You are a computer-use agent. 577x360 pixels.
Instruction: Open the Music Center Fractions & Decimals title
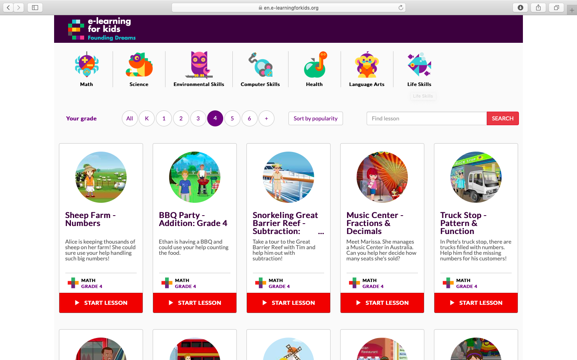[375, 223]
